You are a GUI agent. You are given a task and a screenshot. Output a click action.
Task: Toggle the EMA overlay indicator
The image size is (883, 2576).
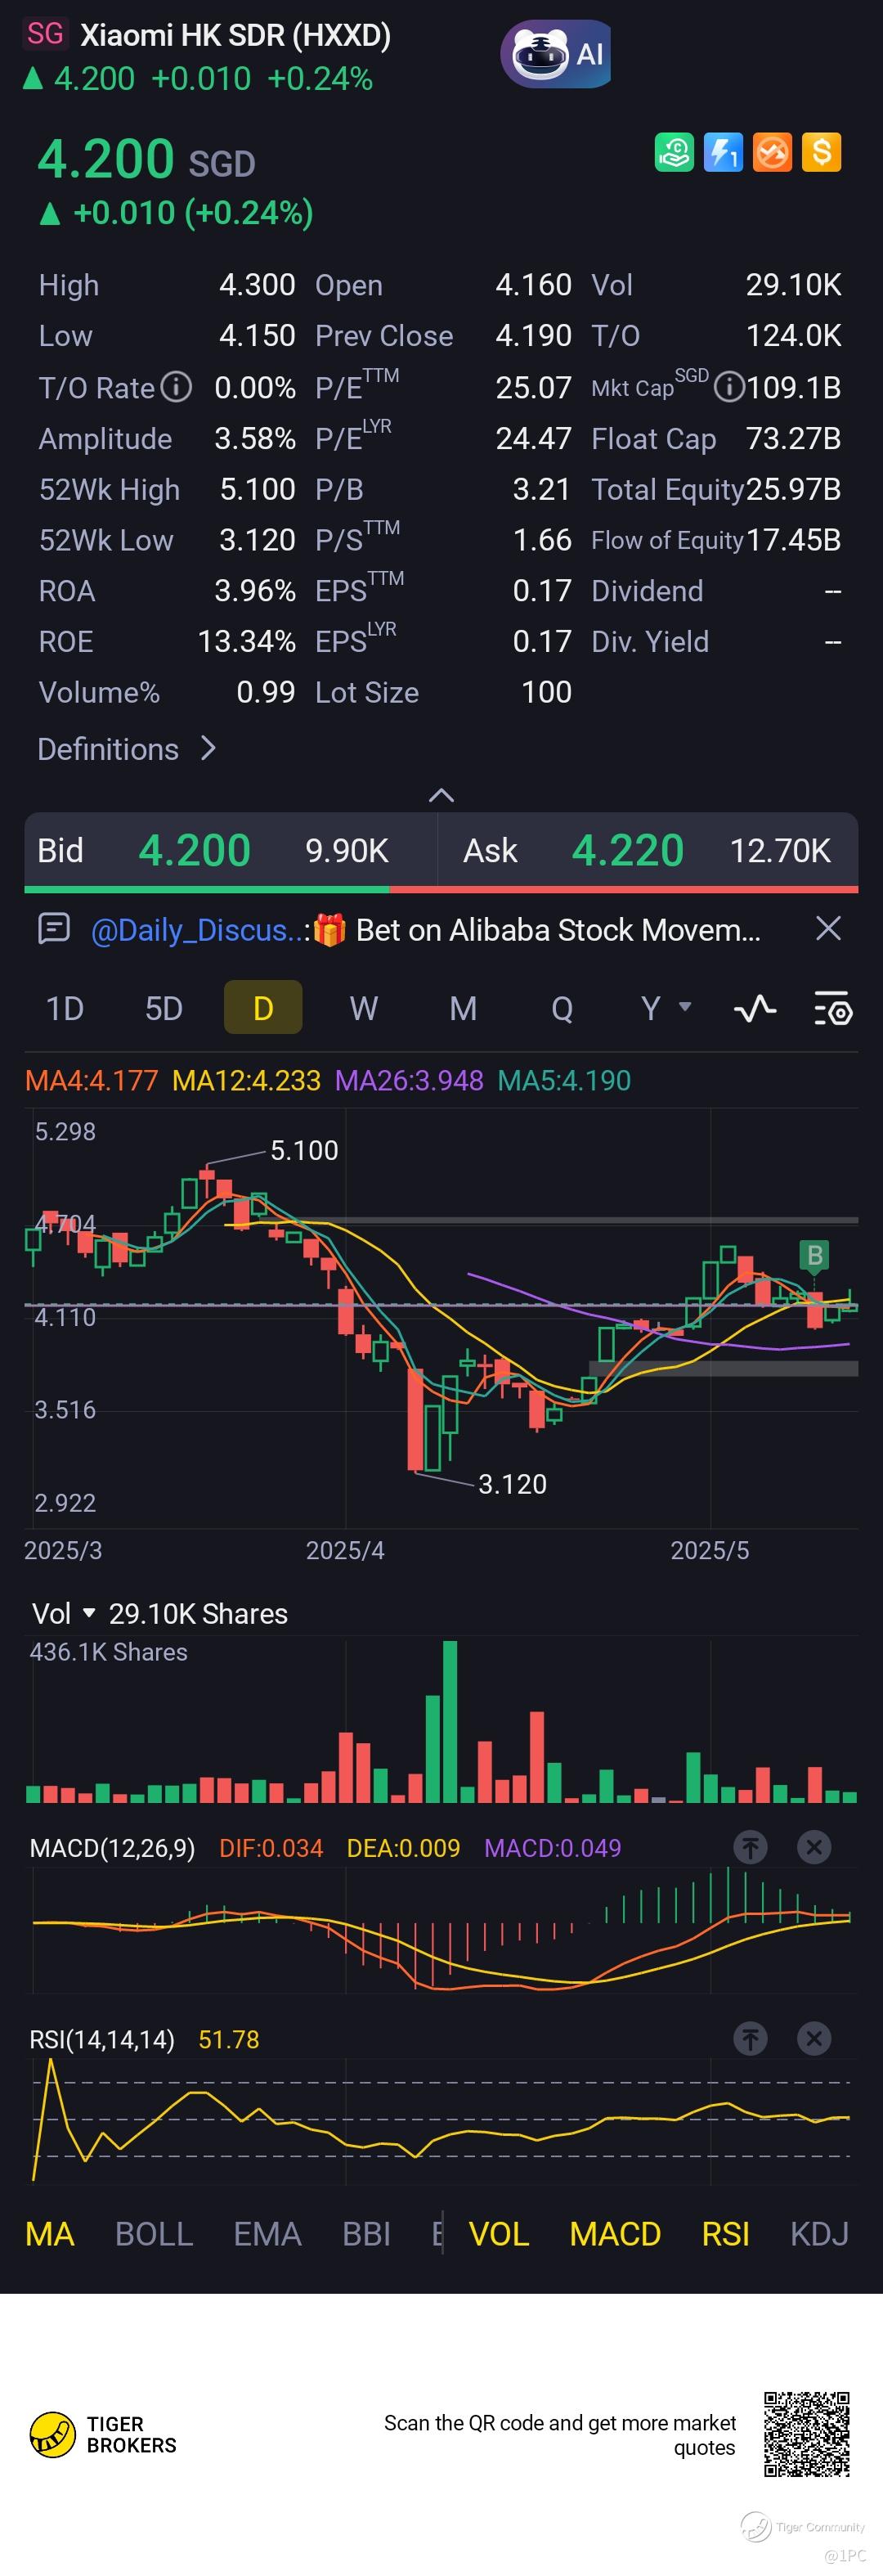267,2233
